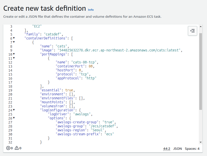
Task: Collapse the containerDefinitions array on line 6
Action: click(x=14, y=38)
